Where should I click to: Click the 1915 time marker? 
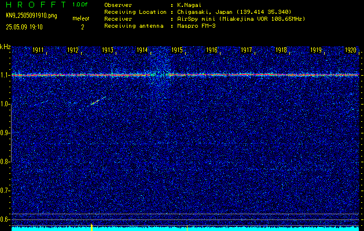click(177, 50)
